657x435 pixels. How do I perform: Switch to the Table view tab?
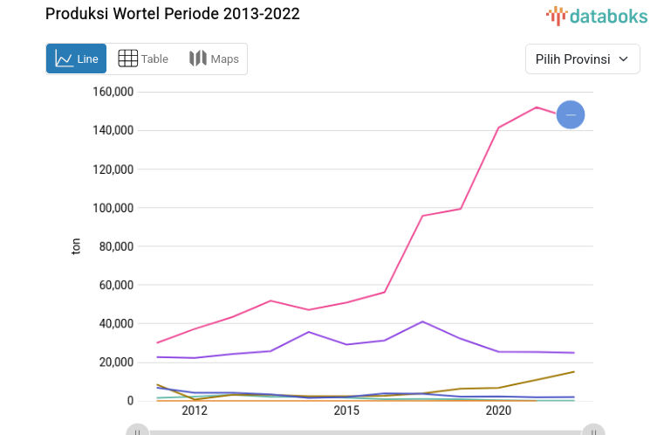143,59
